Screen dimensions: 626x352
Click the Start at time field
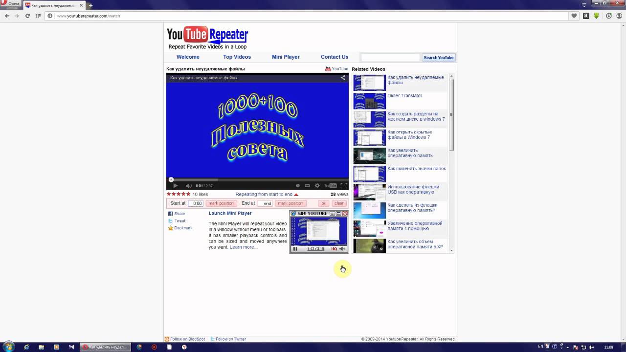pyautogui.click(x=196, y=203)
